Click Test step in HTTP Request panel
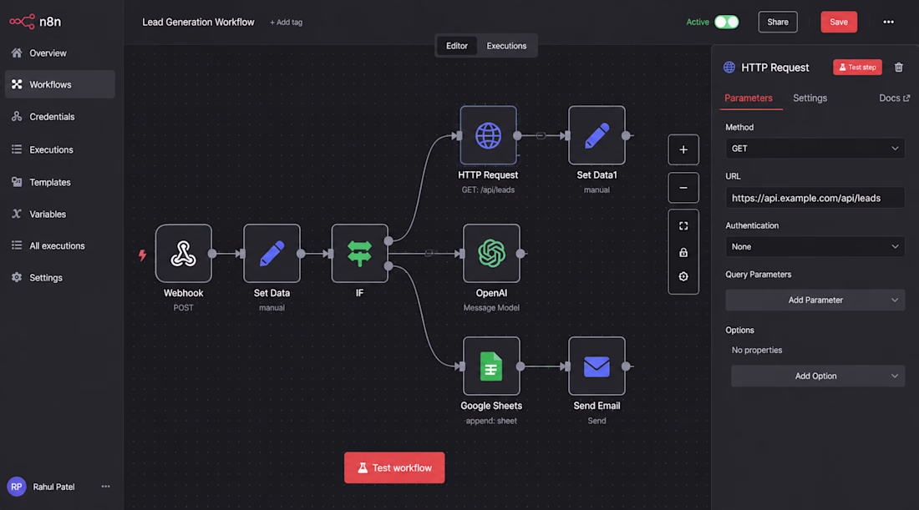919x510 pixels. point(857,68)
